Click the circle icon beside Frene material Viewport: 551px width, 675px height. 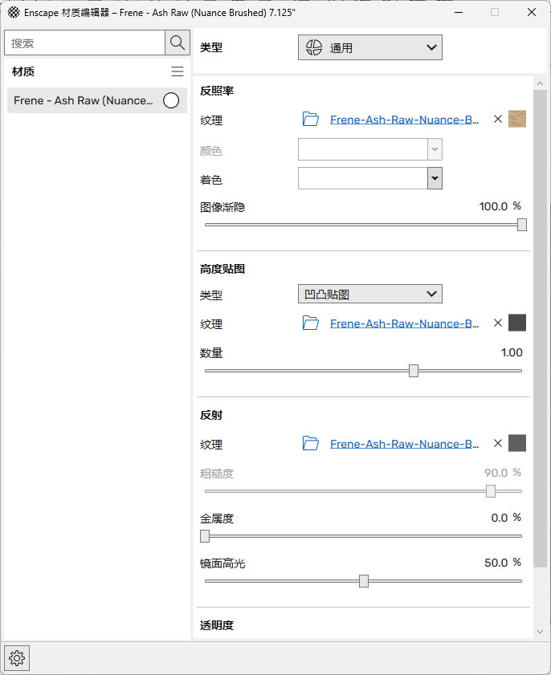(x=171, y=100)
